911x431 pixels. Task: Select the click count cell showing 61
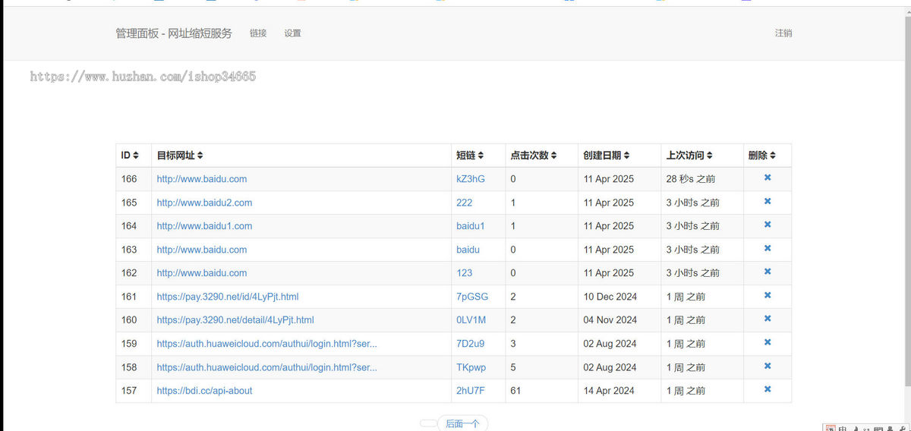pos(542,391)
